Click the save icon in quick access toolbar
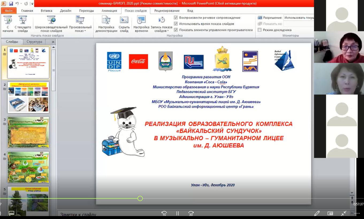Image resolution: width=364 pixels, height=219 pixels. [x=11, y=4]
